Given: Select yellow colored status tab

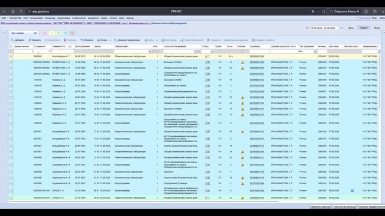Looking at the screenshot, I should (52, 33).
